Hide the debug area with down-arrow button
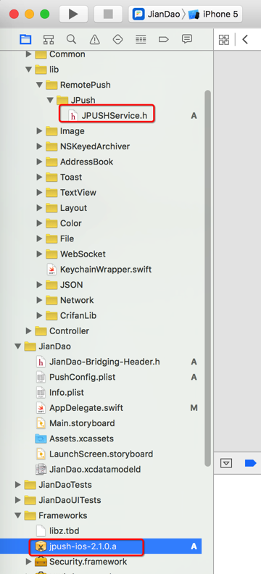261x574 pixels. tap(227, 463)
